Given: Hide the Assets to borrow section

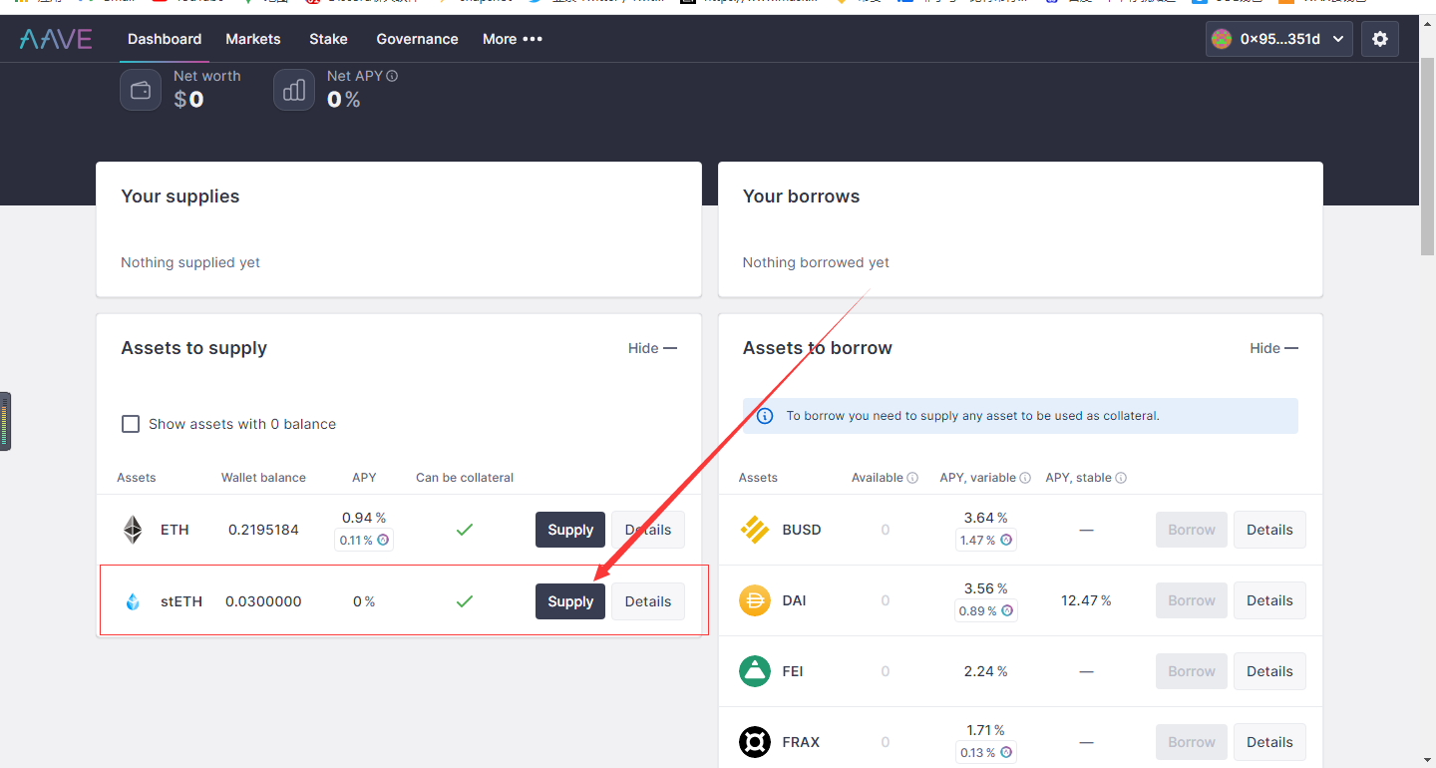Looking at the screenshot, I should (x=1274, y=348).
